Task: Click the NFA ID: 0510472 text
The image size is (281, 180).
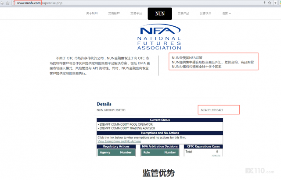Action: click(212, 110)
